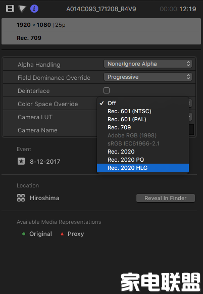Screen dimensions: 203x294
Task: Click the Hiroshima library location icon
Action: pos(21,198)
